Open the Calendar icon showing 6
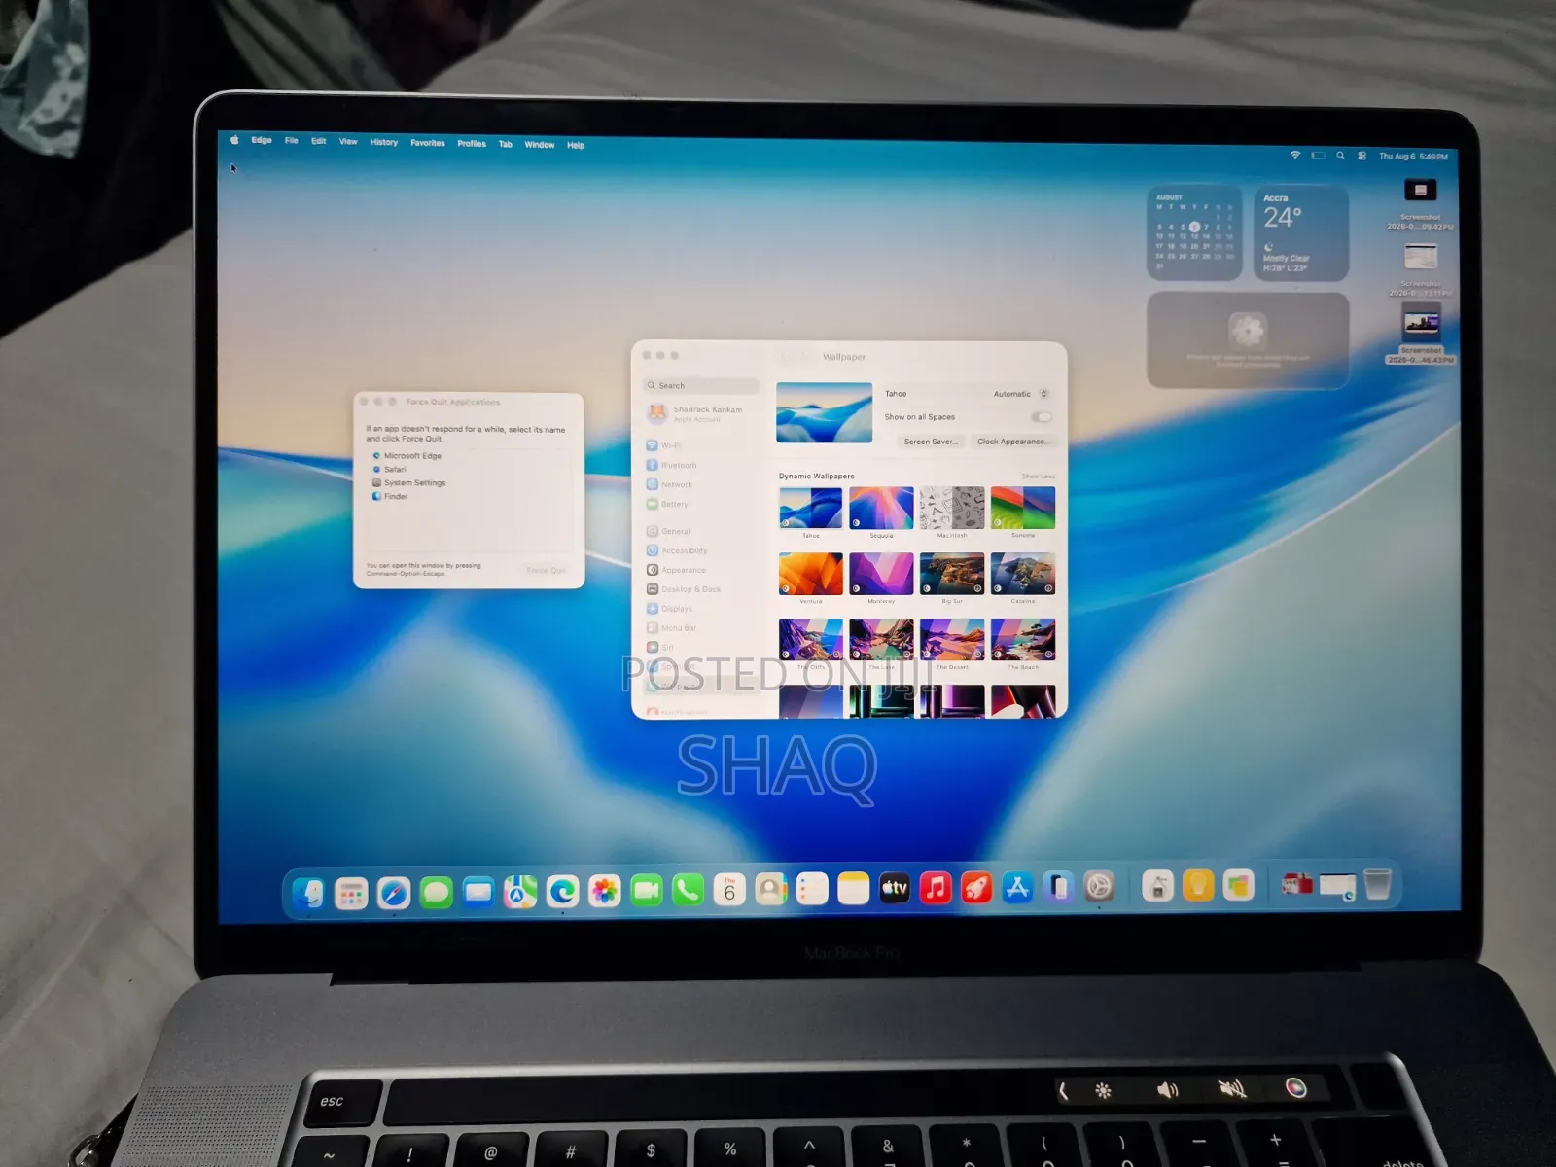 (x=729, y=890)
